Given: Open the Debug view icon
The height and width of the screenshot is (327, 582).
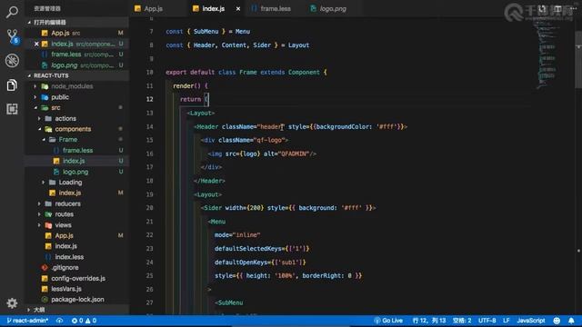Looking at the screenshot, I should pos(12,61).
